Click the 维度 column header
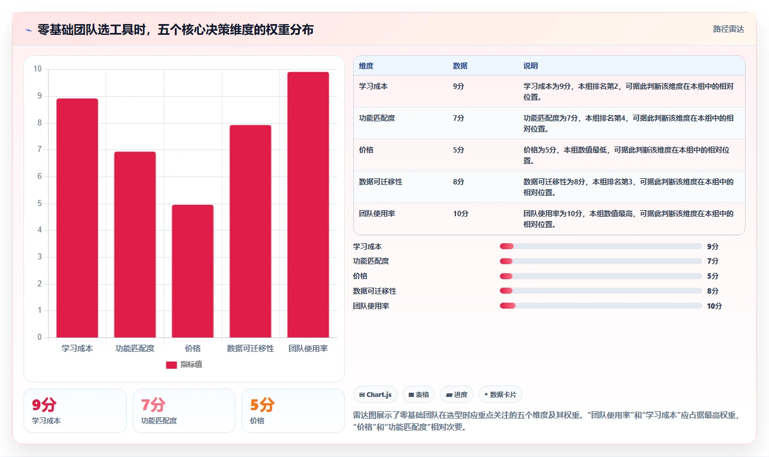 click(366, 66)
